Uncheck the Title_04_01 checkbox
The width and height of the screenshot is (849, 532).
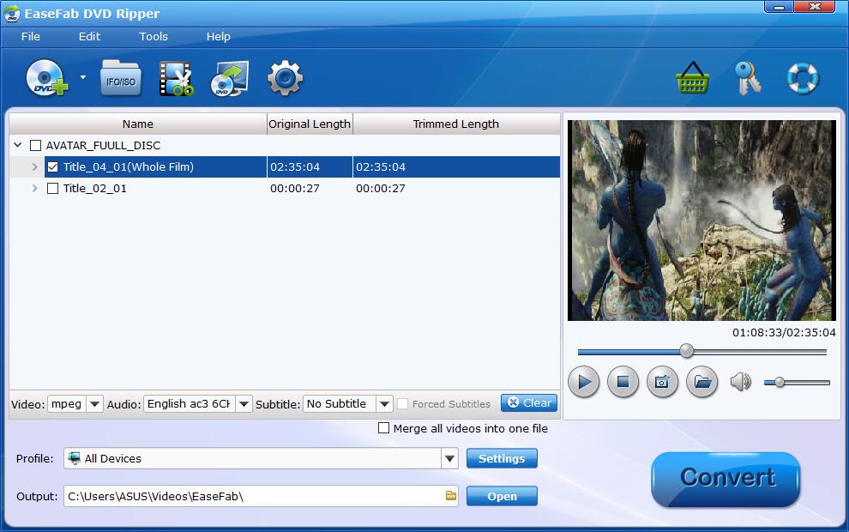pyautogui.click(x=53, y=167)
